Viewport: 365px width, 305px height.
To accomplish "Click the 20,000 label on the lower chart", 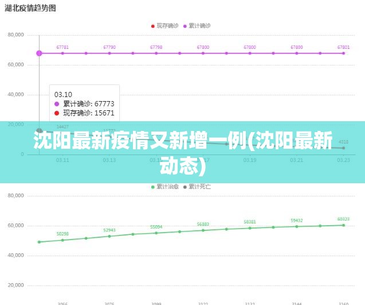I will pos(16,285).
